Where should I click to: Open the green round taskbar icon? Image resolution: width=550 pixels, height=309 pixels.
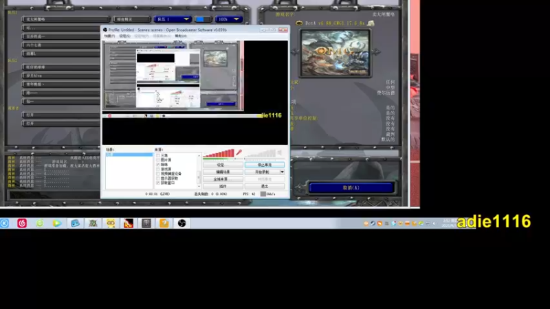40,223
